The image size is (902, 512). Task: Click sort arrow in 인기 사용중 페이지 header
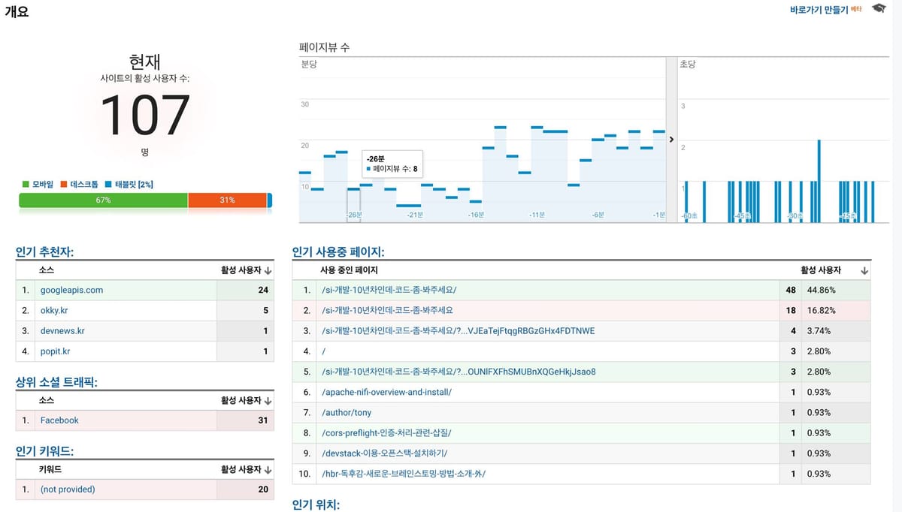coord(864,270)
